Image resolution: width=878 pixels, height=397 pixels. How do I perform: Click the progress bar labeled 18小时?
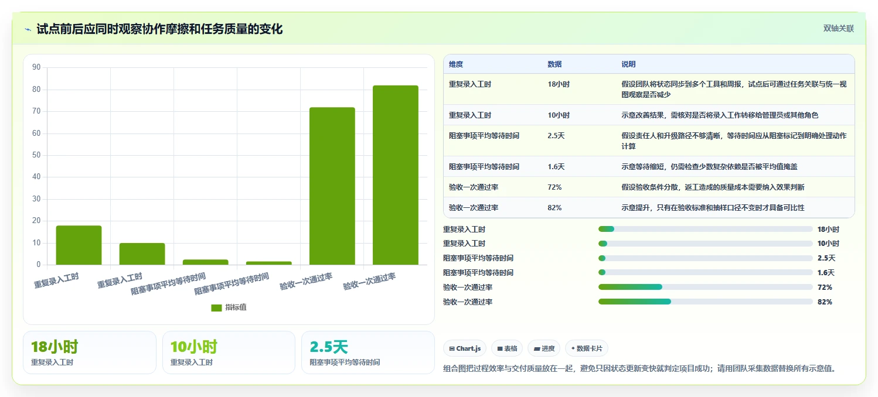(705, 229)
